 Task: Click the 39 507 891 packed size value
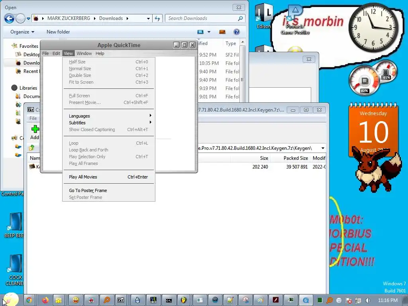(297, 167)
